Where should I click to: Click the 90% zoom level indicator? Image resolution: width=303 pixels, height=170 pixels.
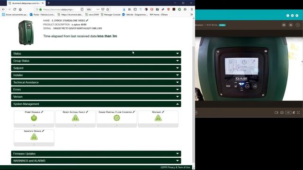point(89,9)
